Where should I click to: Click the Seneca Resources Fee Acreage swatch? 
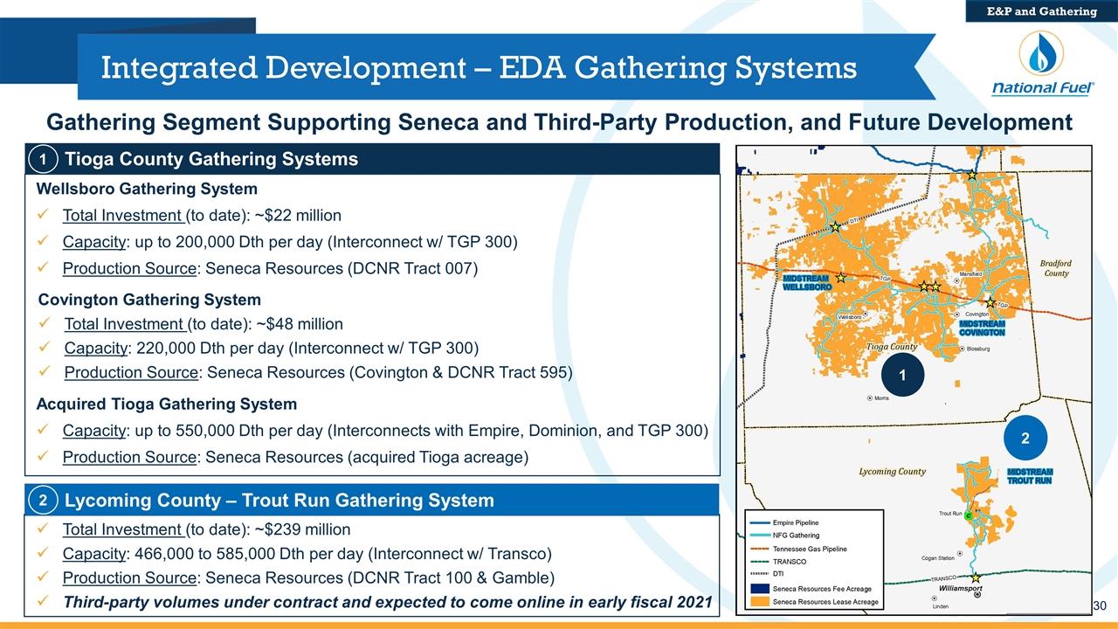(758, 590)
